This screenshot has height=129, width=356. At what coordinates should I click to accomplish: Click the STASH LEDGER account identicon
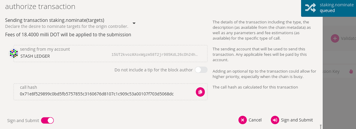pos(14,54)
